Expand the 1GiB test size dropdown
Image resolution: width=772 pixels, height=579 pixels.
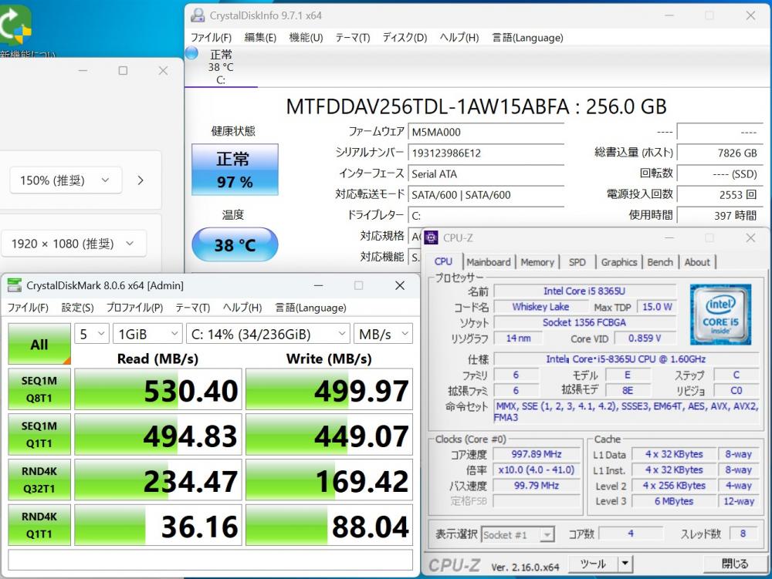pos(147,334)
